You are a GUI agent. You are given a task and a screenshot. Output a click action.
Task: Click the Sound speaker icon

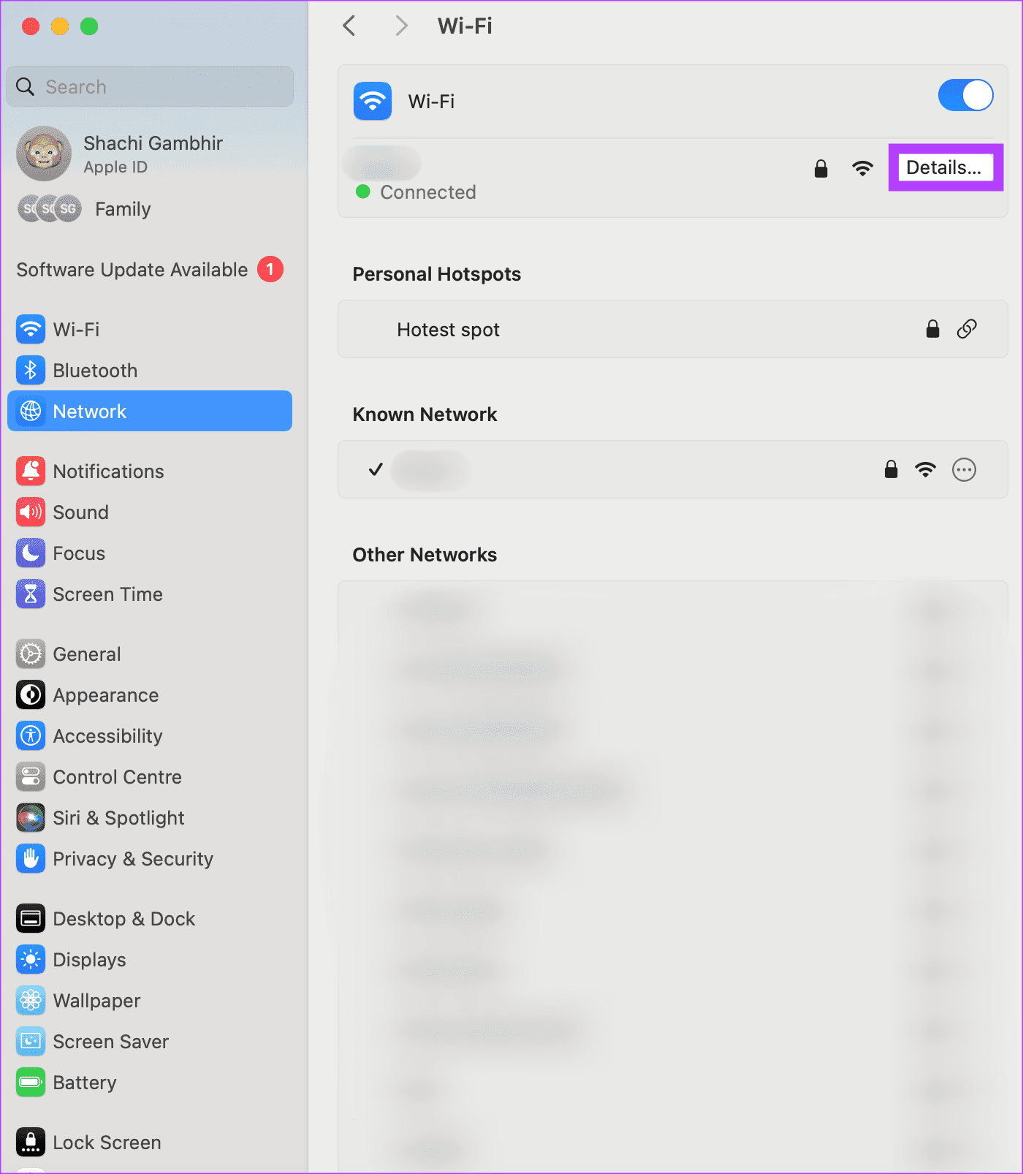click(31, 512)
